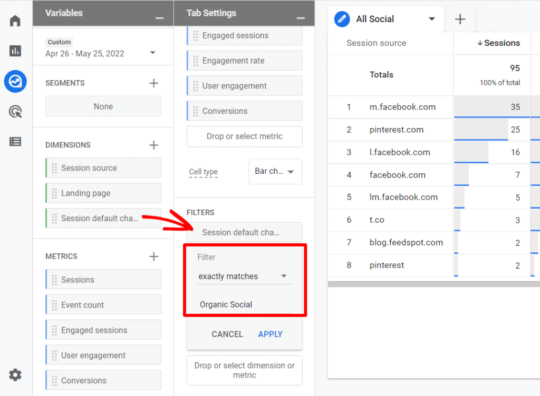Click the pencil icon on the All Social tab
The width and height of the screenshot is (540, 396).
(342, 19)
